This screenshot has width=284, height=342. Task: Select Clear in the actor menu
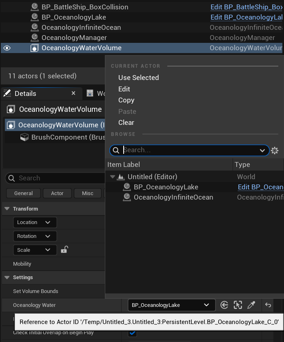point(126,122)
